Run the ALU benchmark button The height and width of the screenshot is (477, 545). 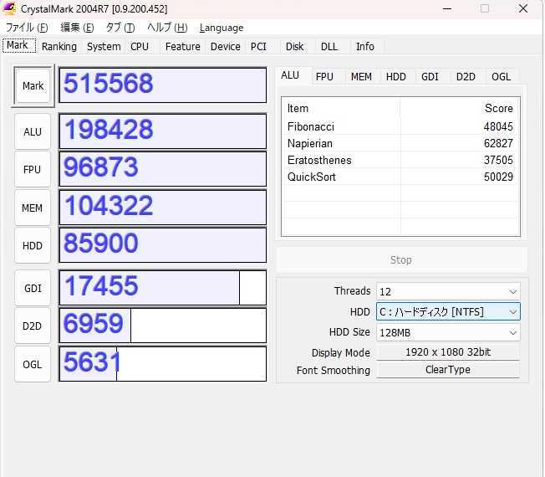[33, 131]
